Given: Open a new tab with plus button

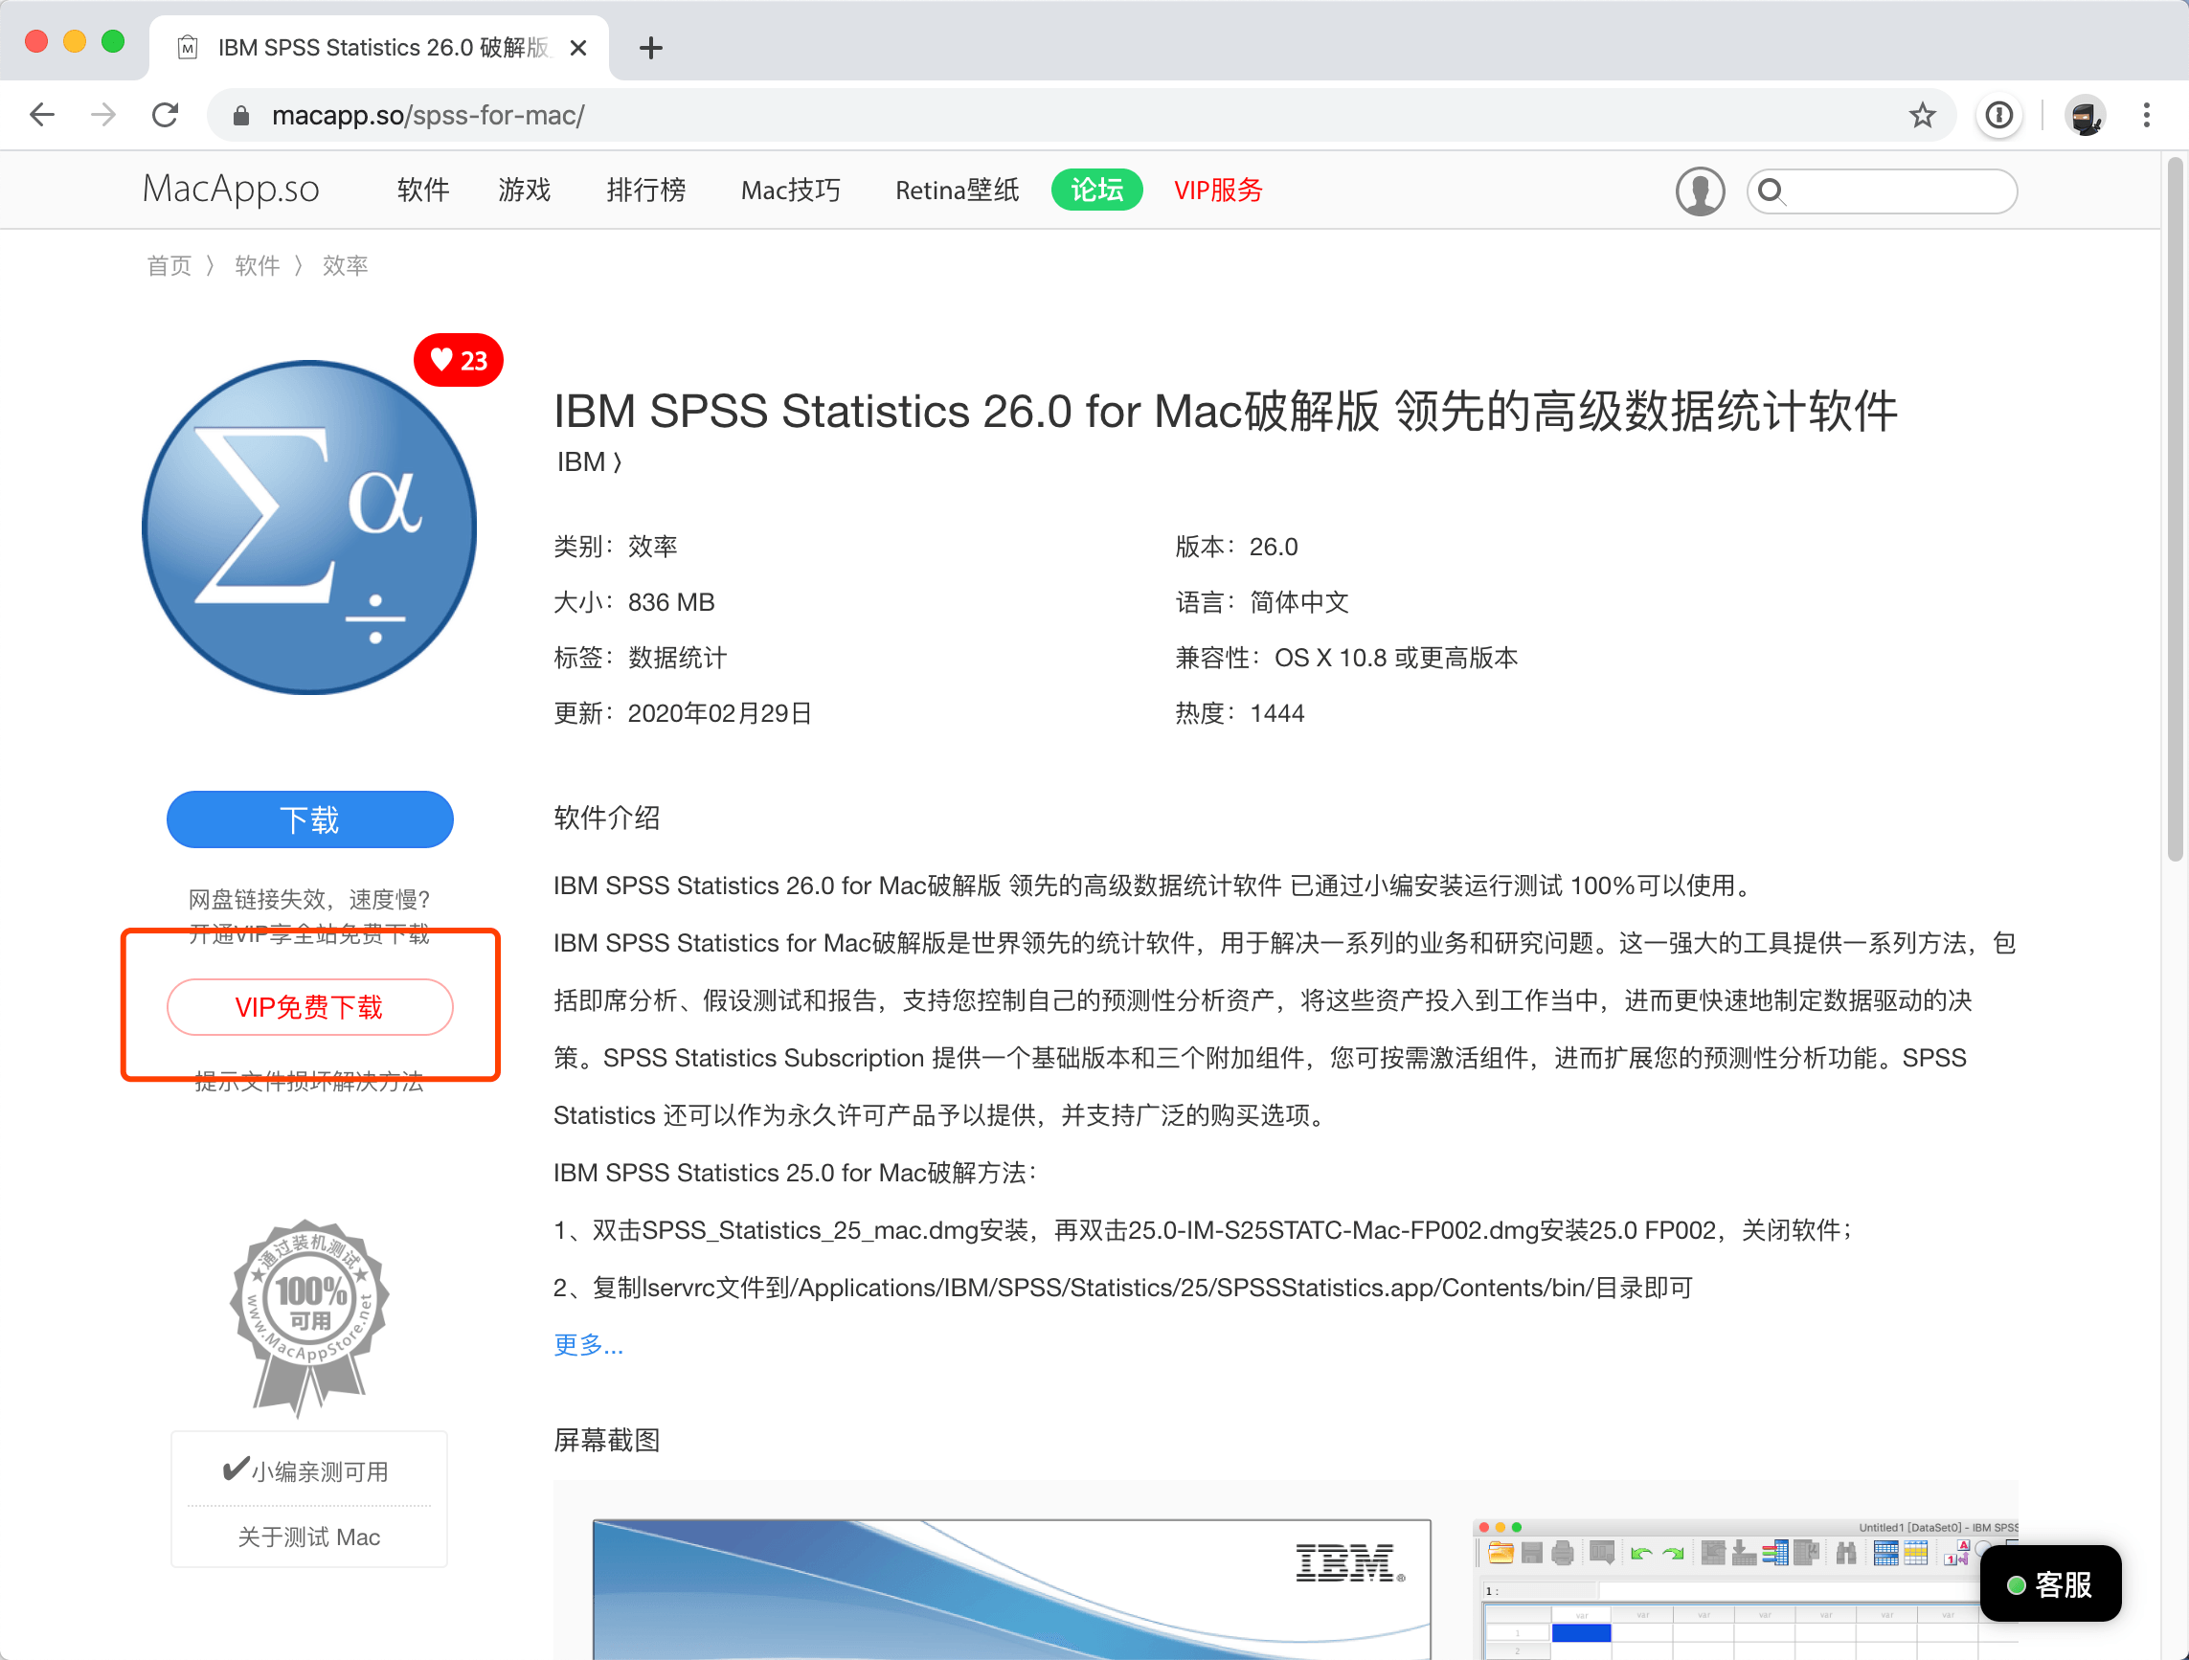Looking at the screenshot, I should click(x=650, y=48).
